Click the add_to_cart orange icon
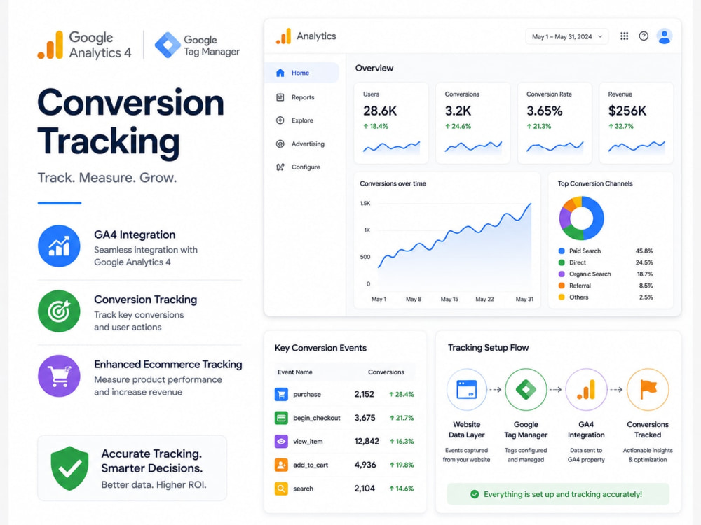701x525 pixels. 281,465
